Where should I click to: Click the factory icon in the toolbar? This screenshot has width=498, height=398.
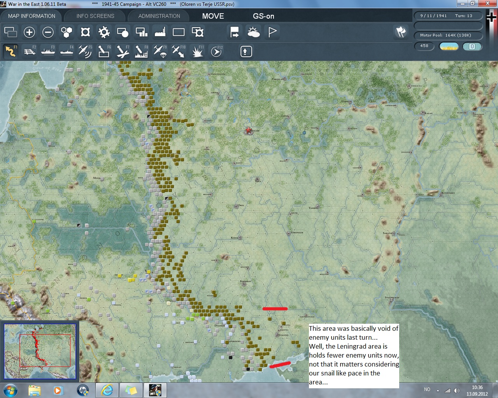pyautogui.click(x=160, y=32)
